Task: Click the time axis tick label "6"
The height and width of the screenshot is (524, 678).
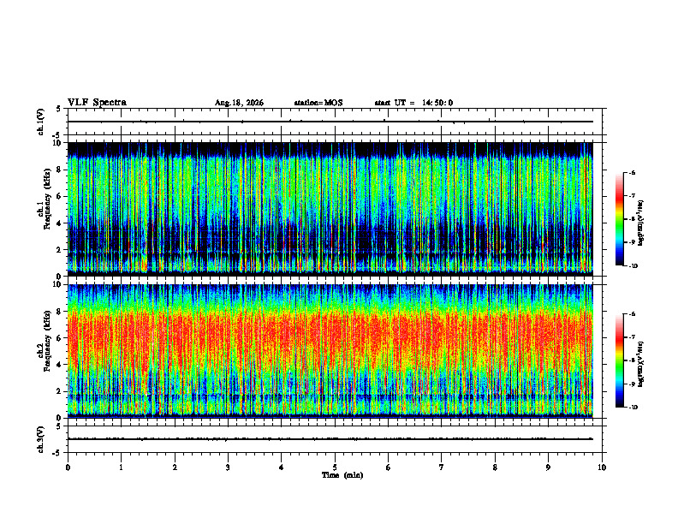Action: coord(389,467)
